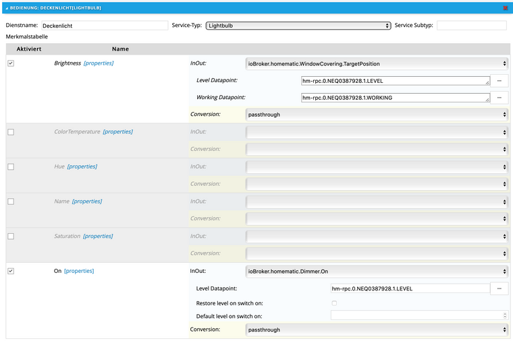513x341 pixels.
Task: Close the Deckenlicht dialog with red X
Action: (505, 7)
